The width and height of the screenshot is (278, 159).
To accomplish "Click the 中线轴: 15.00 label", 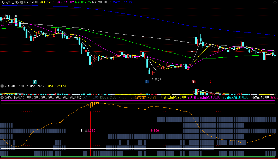I will (259, 97).
